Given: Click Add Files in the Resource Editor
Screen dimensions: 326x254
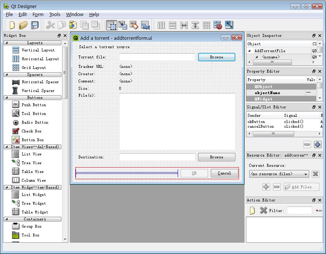Looking at the screenshot, I should click(302, 187).
